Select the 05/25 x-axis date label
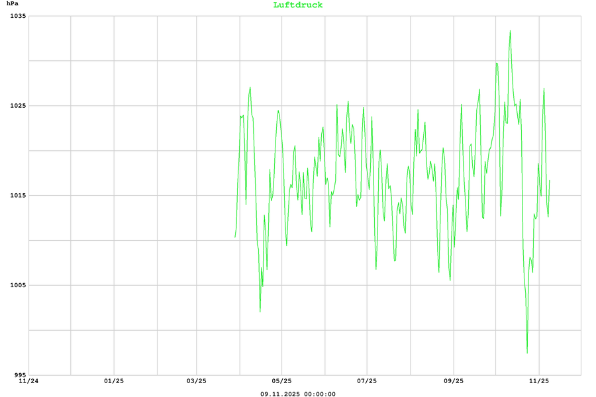 282,381
